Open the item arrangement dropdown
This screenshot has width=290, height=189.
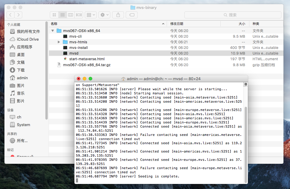[91, 15]
